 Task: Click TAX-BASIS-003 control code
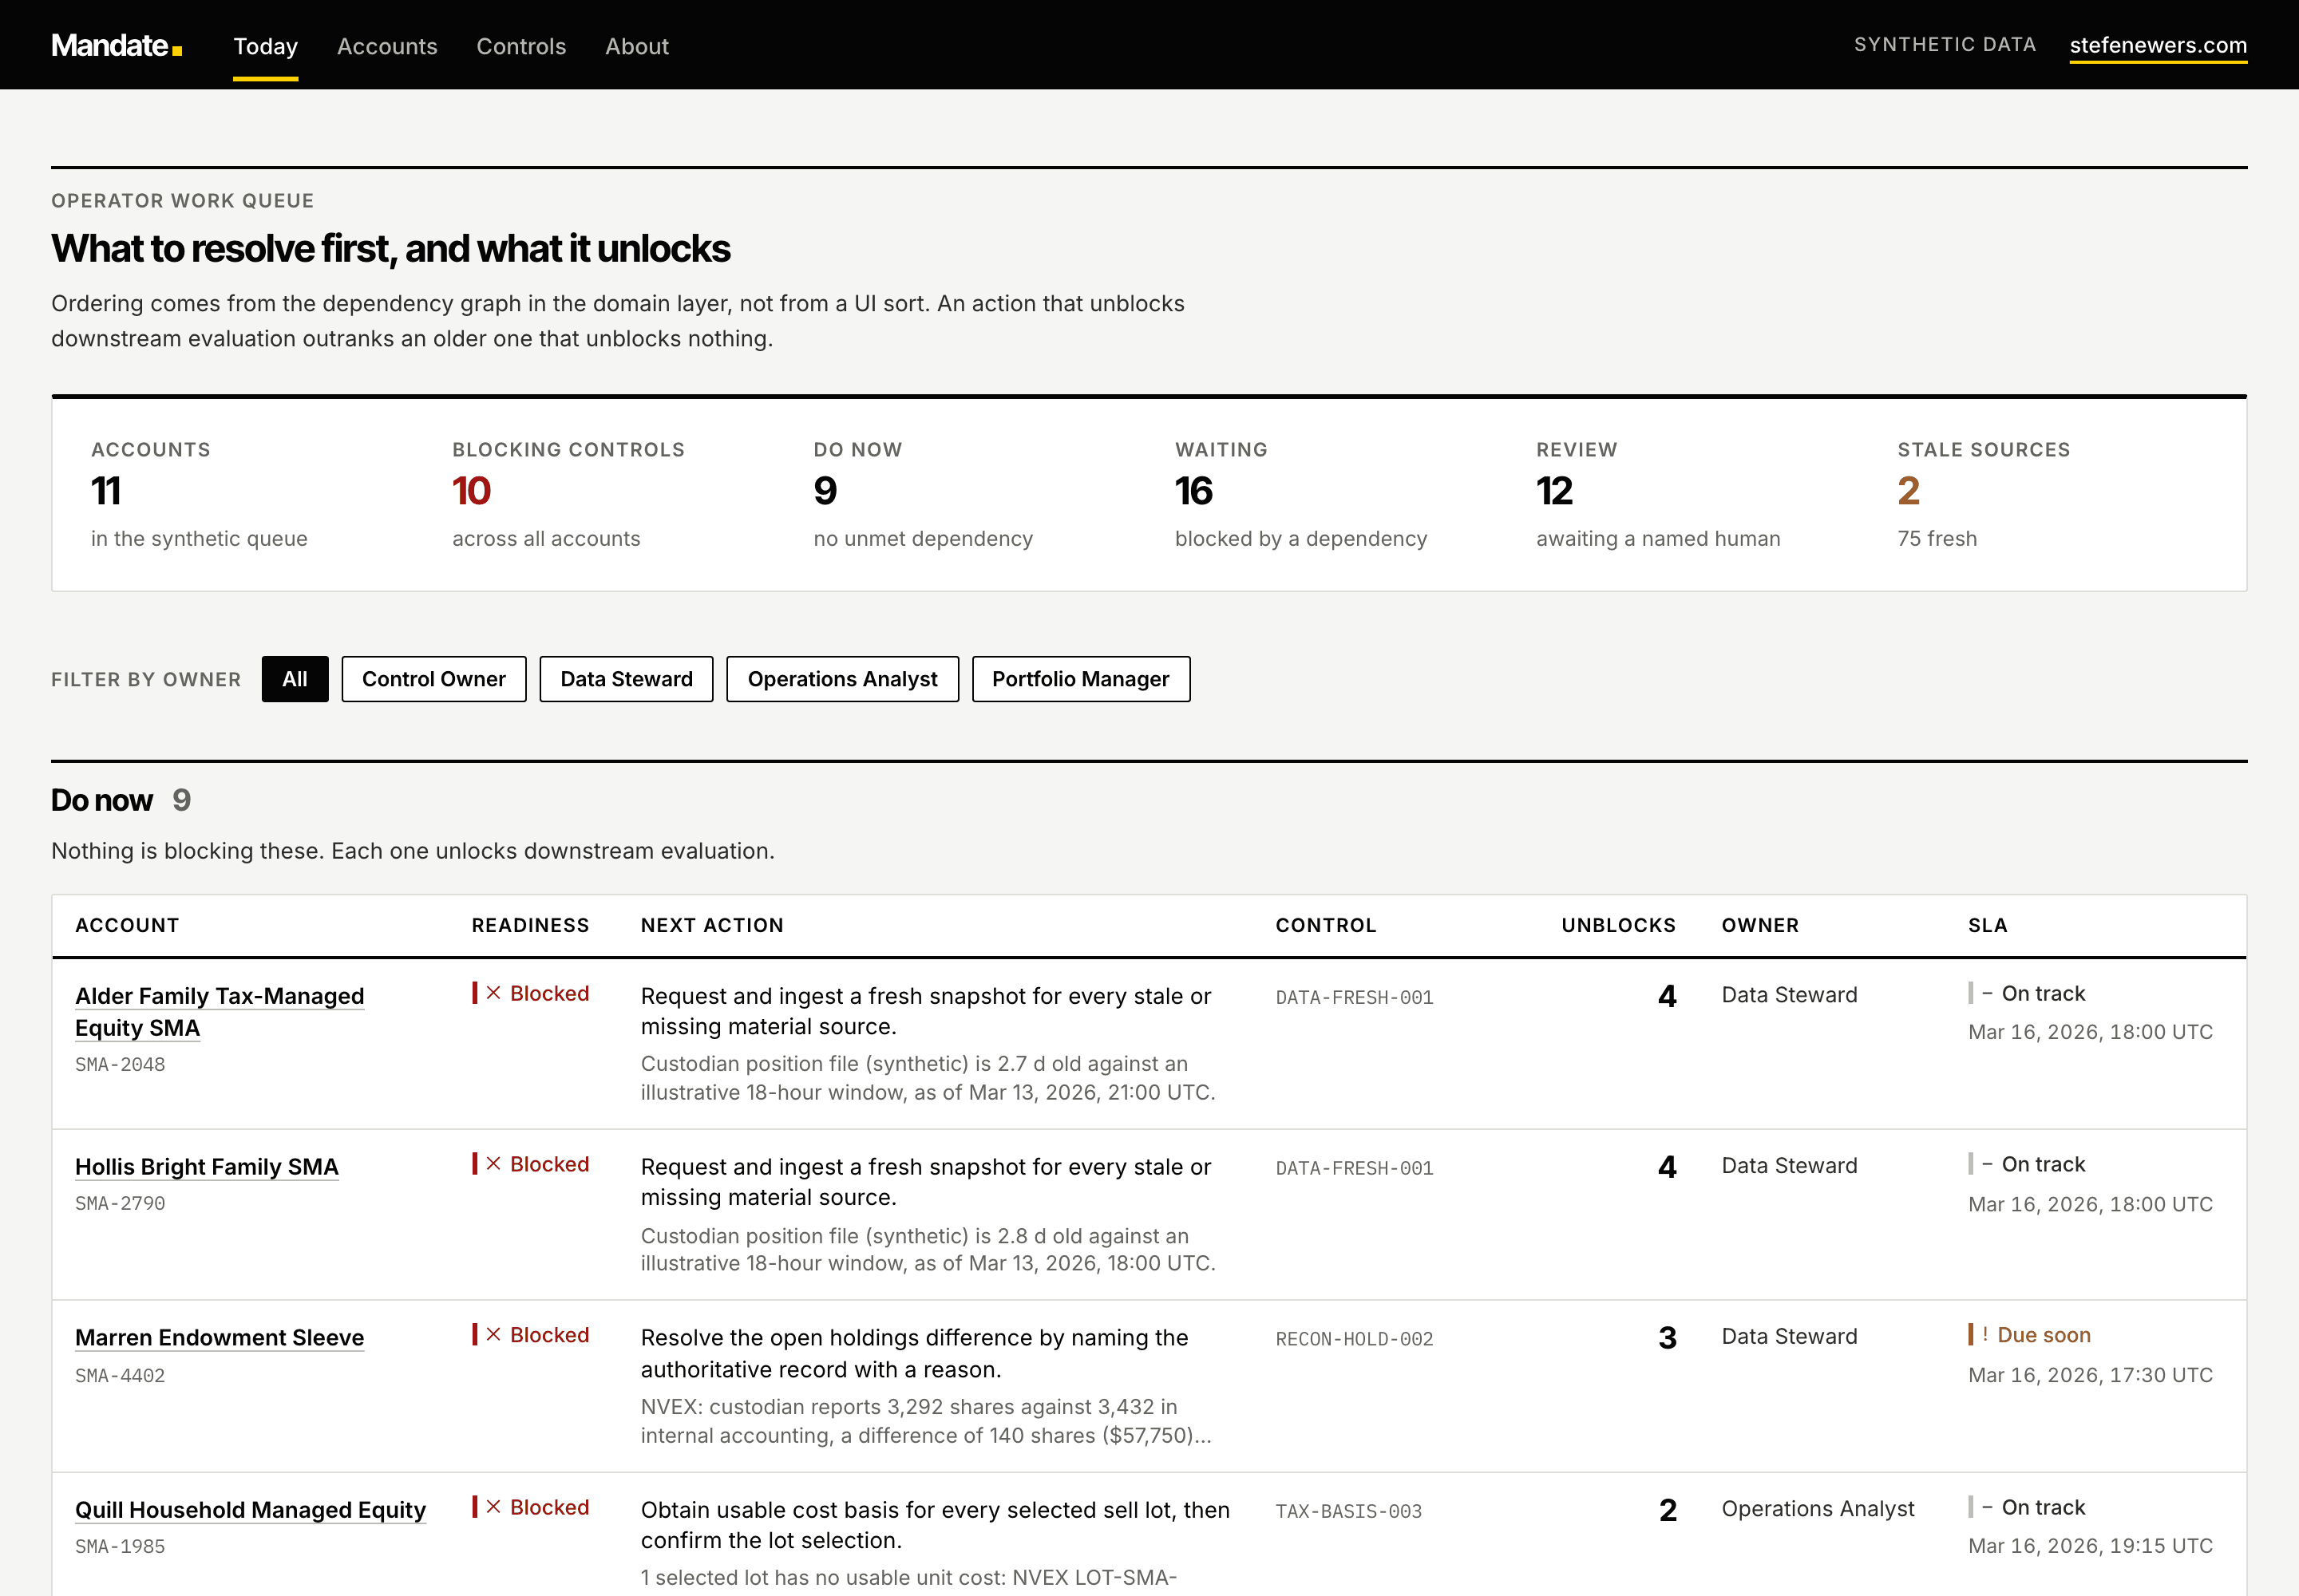coord(1348,1511)
